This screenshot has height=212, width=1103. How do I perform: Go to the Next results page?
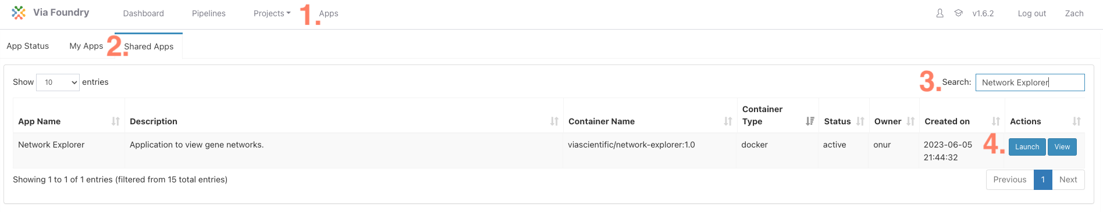point(1068,179)
